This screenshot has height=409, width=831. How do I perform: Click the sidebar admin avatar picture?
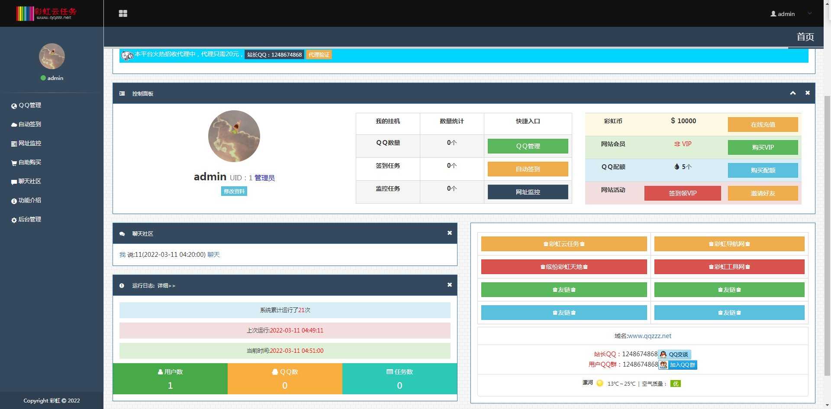[x=52, y=56]
